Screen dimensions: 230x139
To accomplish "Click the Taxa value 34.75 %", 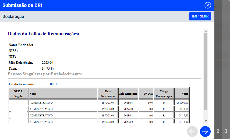I will [48, 69].
